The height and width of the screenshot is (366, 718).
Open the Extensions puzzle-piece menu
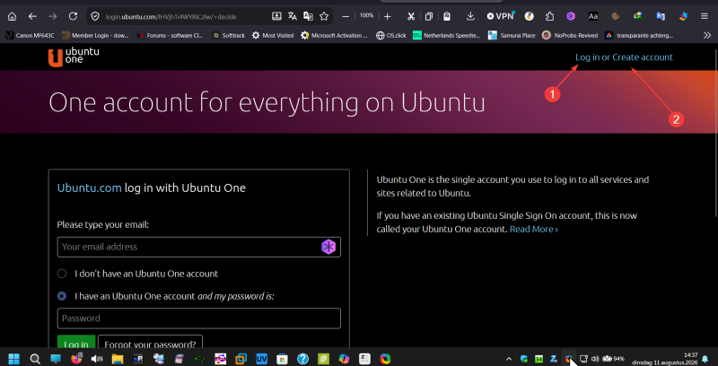[549, 16]
